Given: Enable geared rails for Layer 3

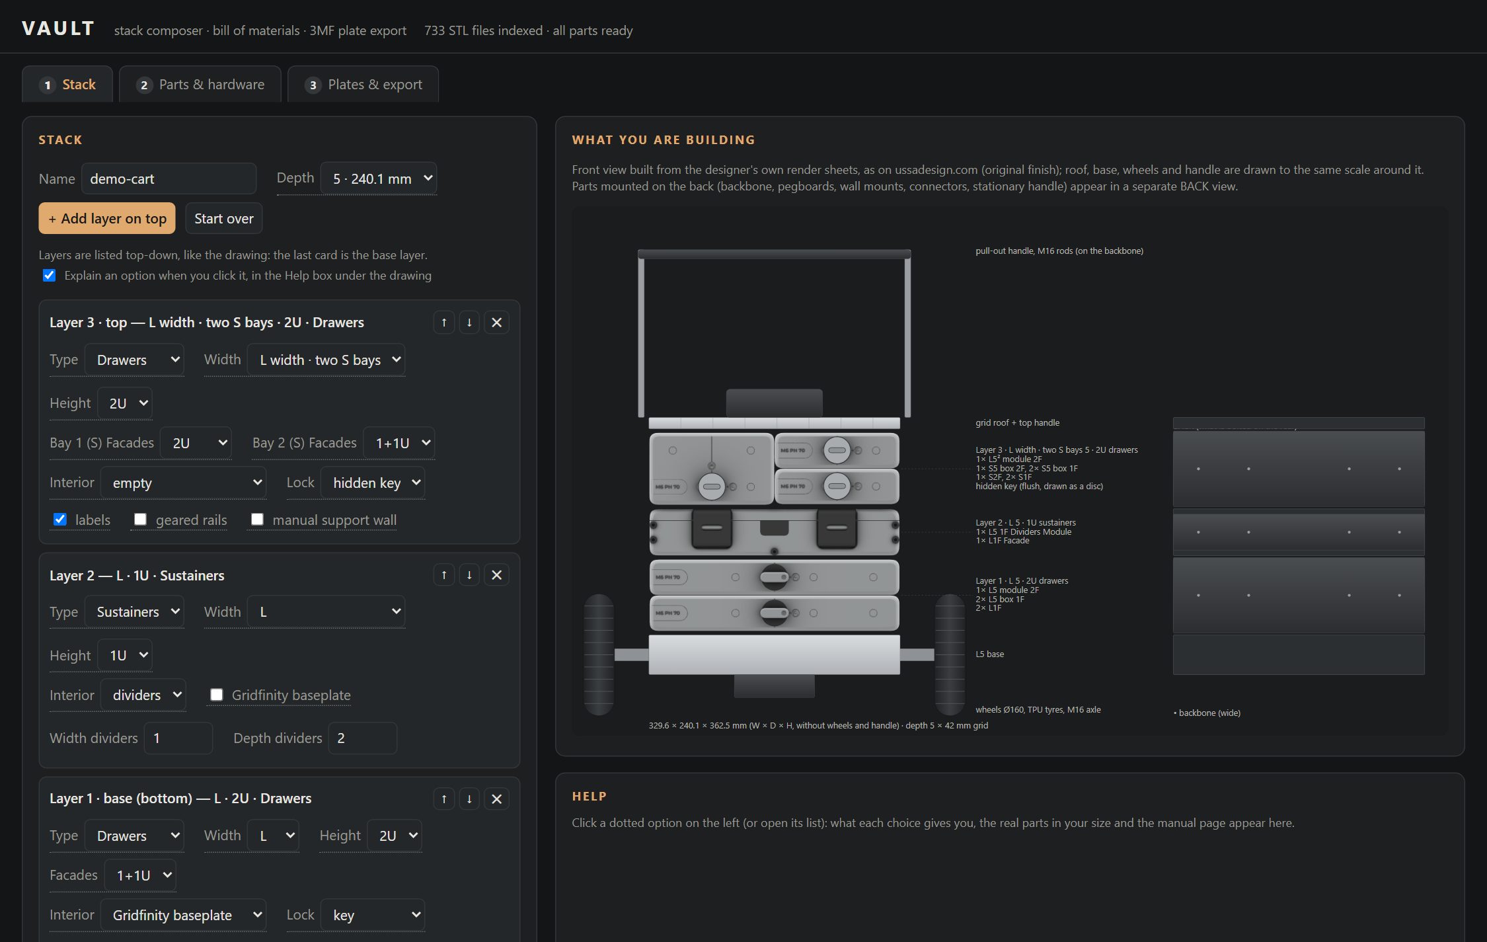Looking at the screenshot, I should click(140, 520).
